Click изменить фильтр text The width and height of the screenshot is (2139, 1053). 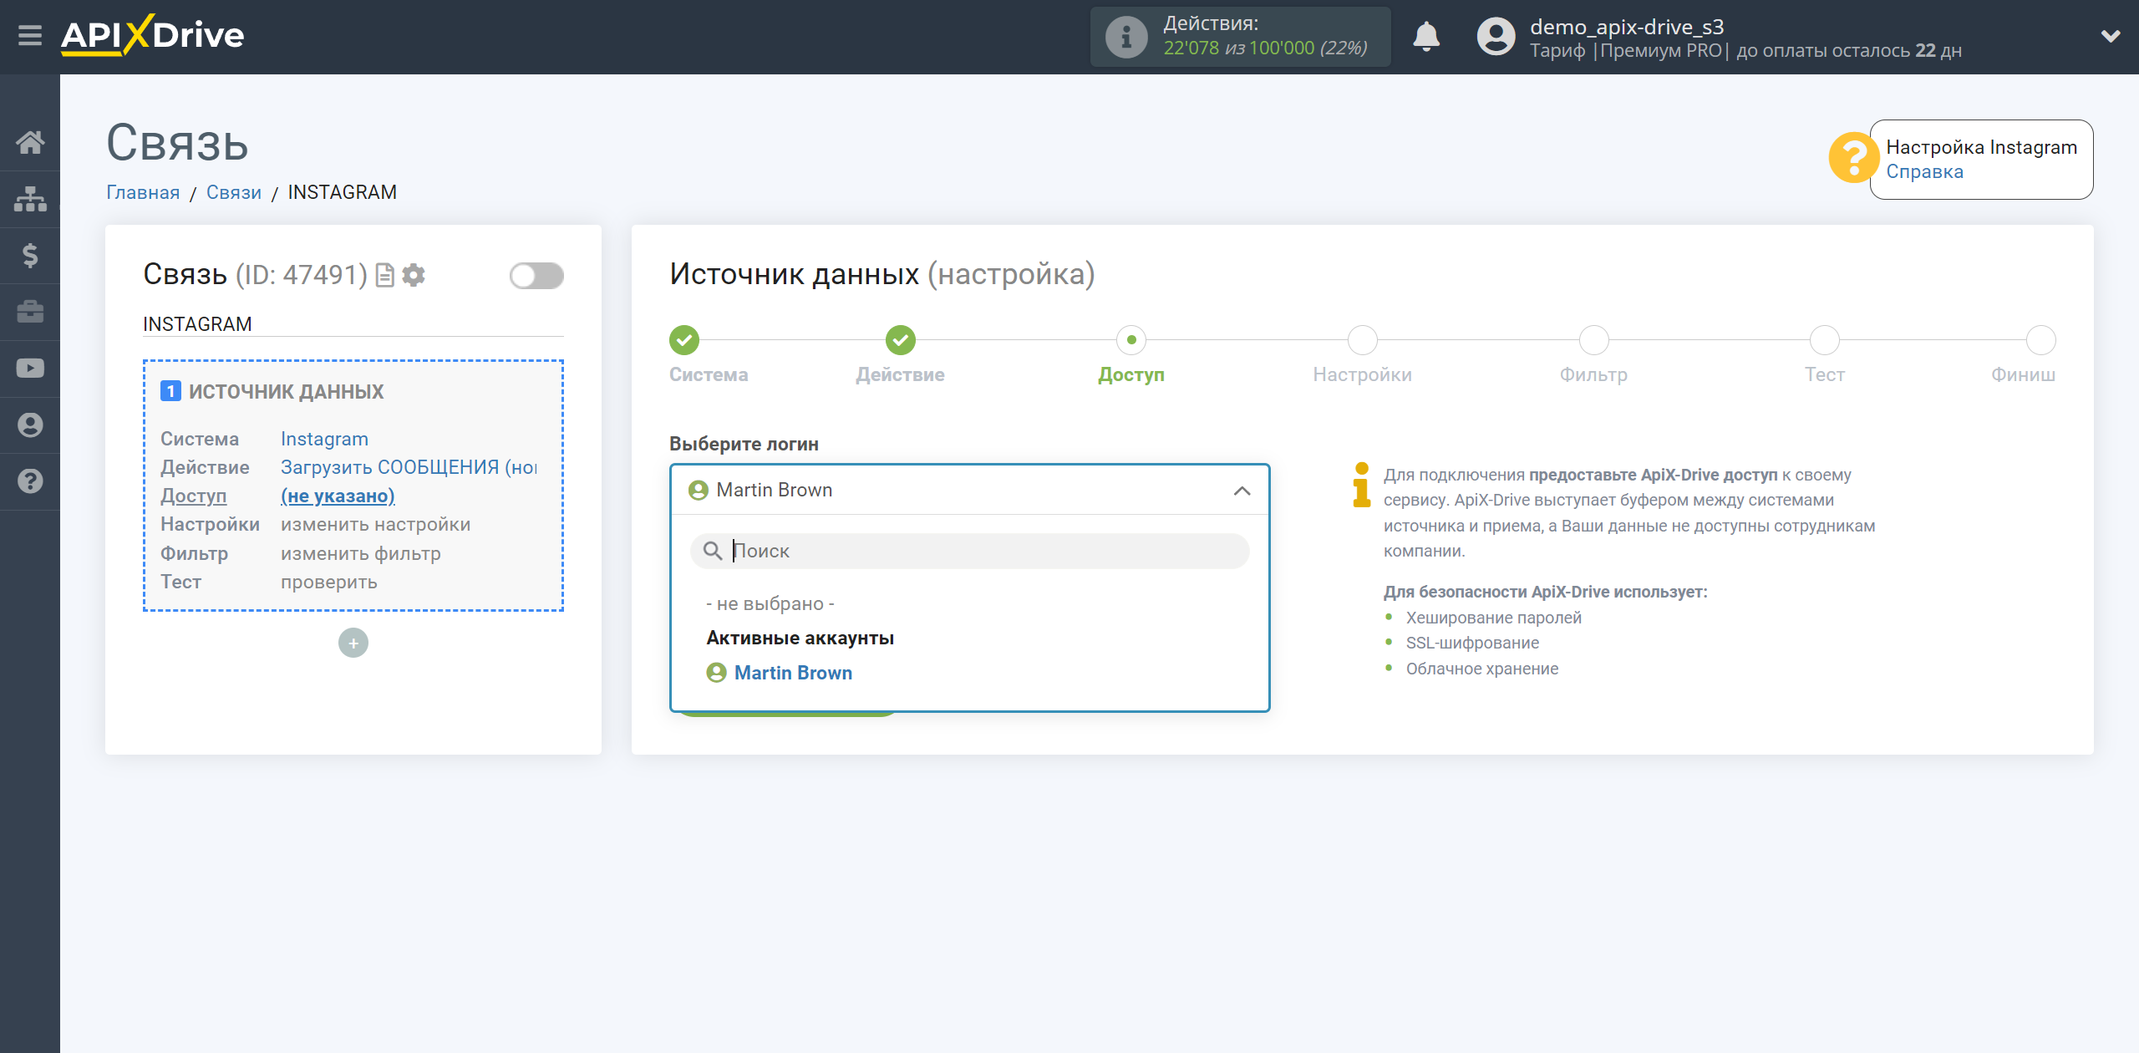pyautogui.click(x=360, y=553)
